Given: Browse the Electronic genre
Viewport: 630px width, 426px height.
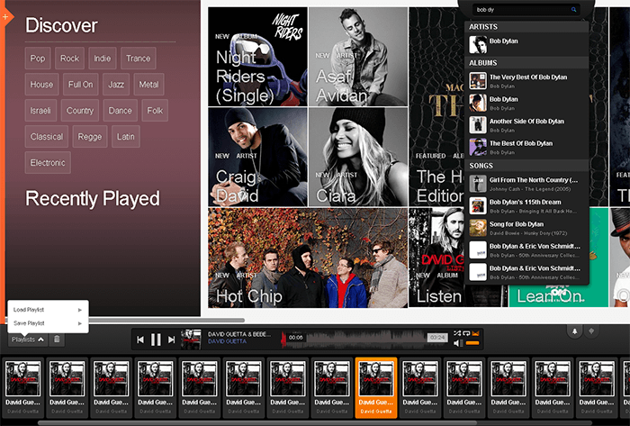Looking at the screenshot, I should pyautogui.click(x=48, y=163).
